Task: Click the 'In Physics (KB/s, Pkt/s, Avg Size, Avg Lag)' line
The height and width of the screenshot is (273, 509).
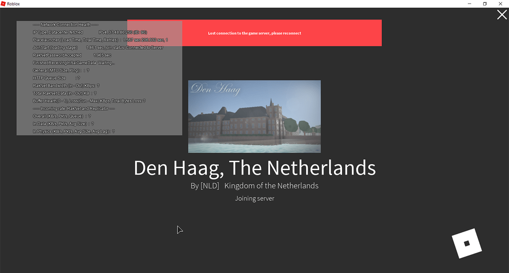Action: (x=74, y=131)
